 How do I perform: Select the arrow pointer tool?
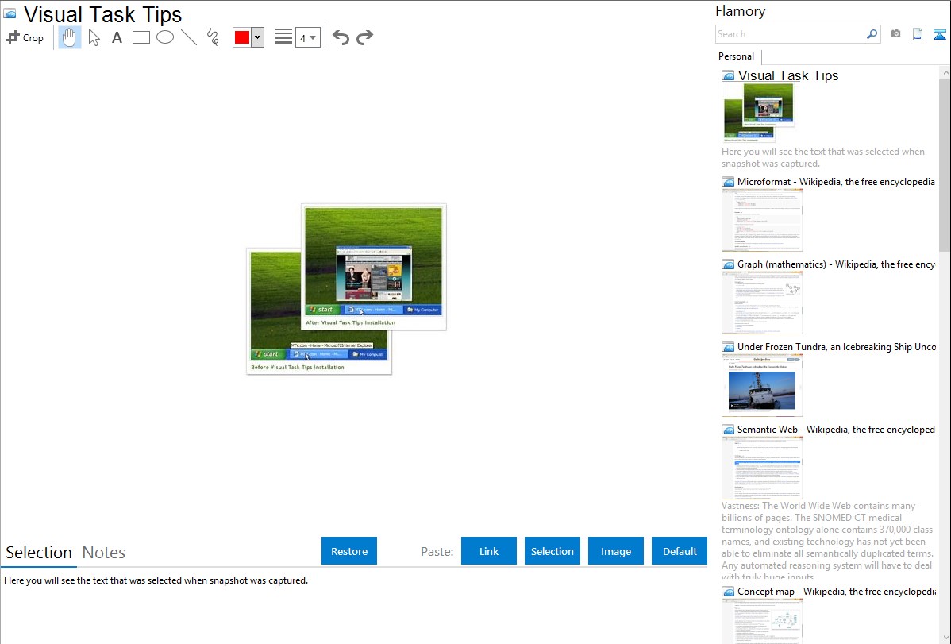[x=94, y=37]
